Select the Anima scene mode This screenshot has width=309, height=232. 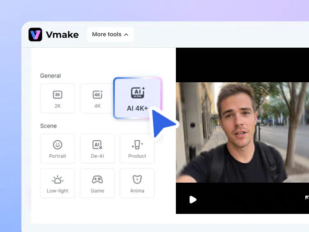coord(137,183)
